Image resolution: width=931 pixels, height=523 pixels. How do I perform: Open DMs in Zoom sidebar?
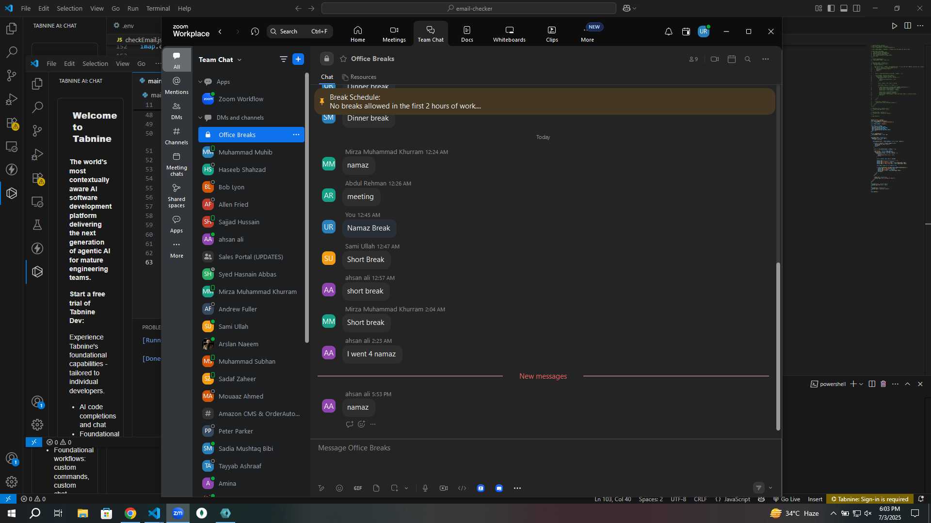[177, 111]
